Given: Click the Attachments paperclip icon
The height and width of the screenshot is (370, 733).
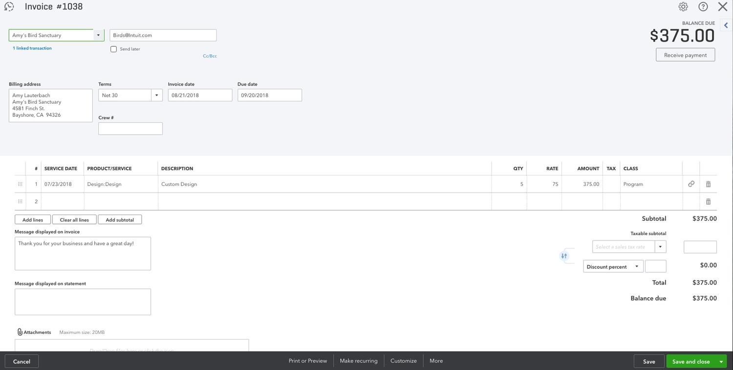Looking at the screenshot, I should [20, 332].
